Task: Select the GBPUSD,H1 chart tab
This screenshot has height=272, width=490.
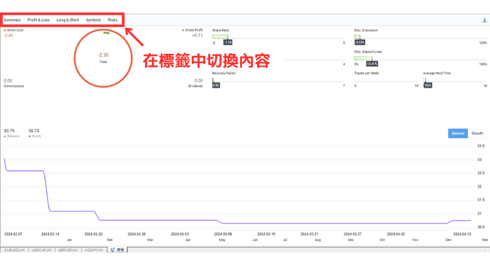Action: [68, 250]
